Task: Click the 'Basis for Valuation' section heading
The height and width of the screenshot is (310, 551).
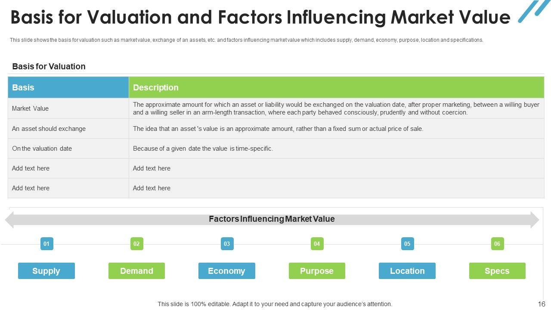Action: coord(49,66)
